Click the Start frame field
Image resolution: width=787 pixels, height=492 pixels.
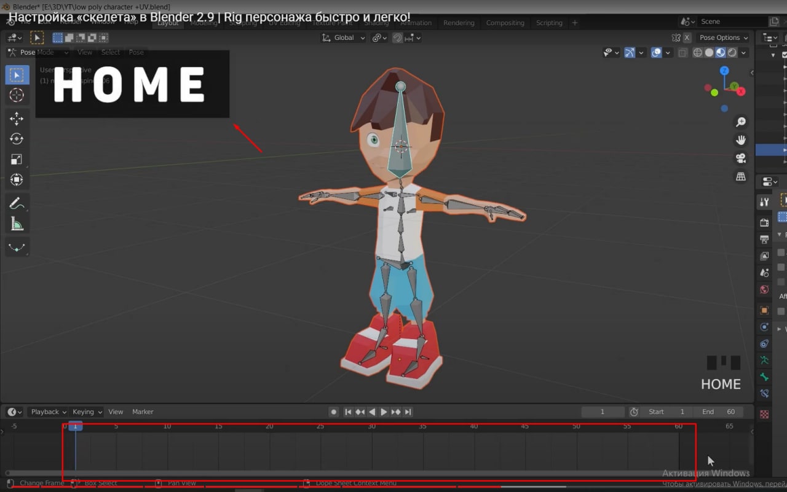click(667, 412)
